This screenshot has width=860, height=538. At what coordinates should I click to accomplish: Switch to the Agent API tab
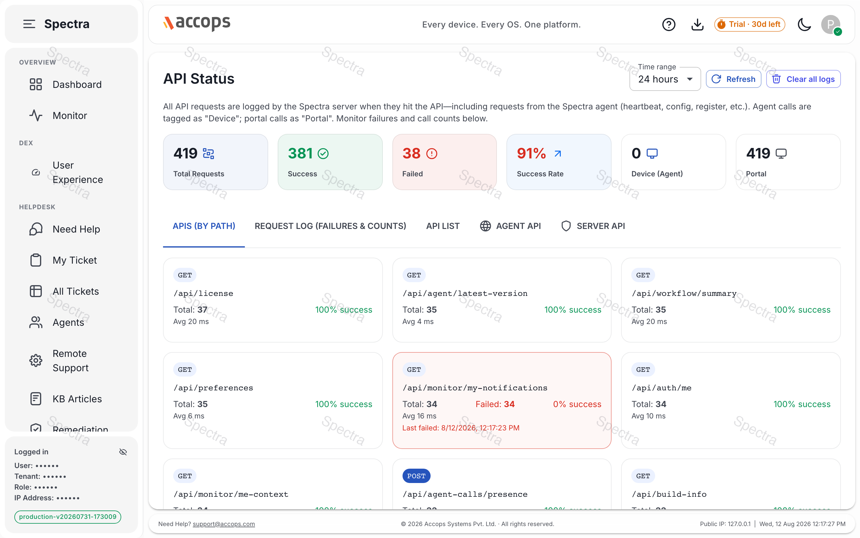coord(510,226)
